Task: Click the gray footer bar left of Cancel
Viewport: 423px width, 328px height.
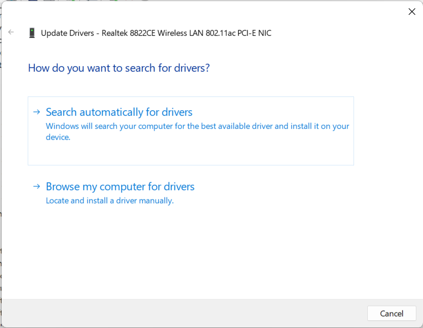Action: pos(182,313)
